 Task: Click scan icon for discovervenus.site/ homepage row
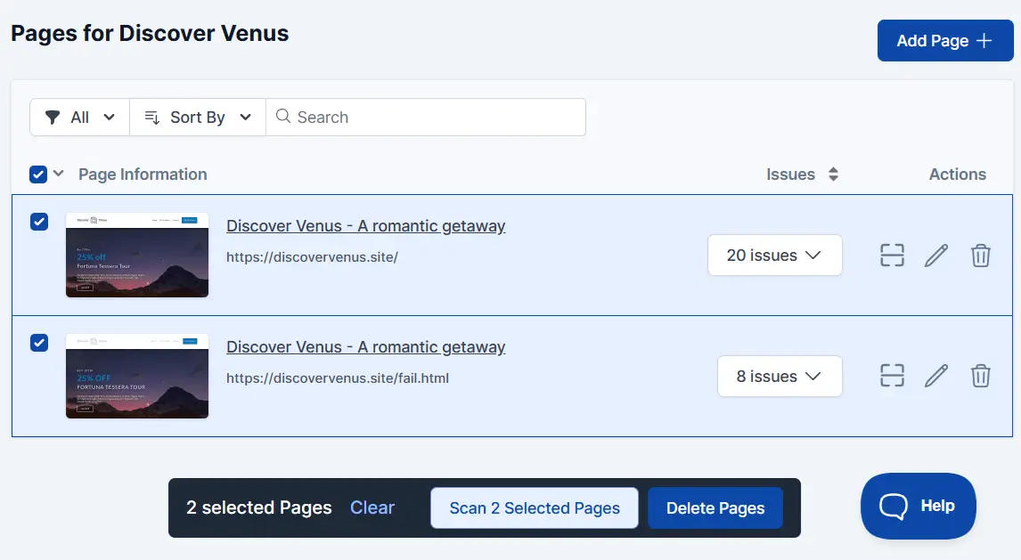pyautogui.click(x=892, y=256)
